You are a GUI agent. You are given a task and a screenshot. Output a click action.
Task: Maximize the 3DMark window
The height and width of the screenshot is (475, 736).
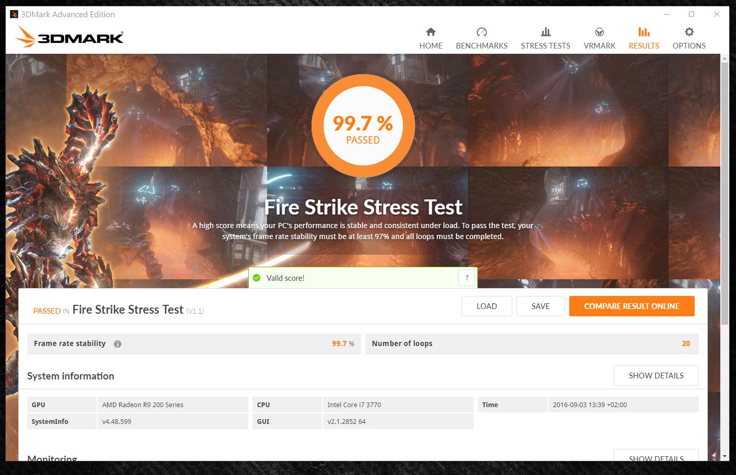tap(692, 14)
